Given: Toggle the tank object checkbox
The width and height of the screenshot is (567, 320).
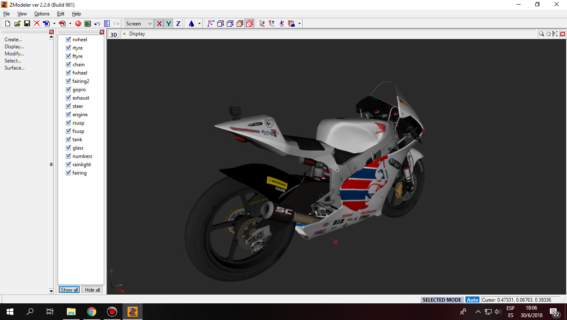Looking at the screenshot, I should (x=68, y=140).
